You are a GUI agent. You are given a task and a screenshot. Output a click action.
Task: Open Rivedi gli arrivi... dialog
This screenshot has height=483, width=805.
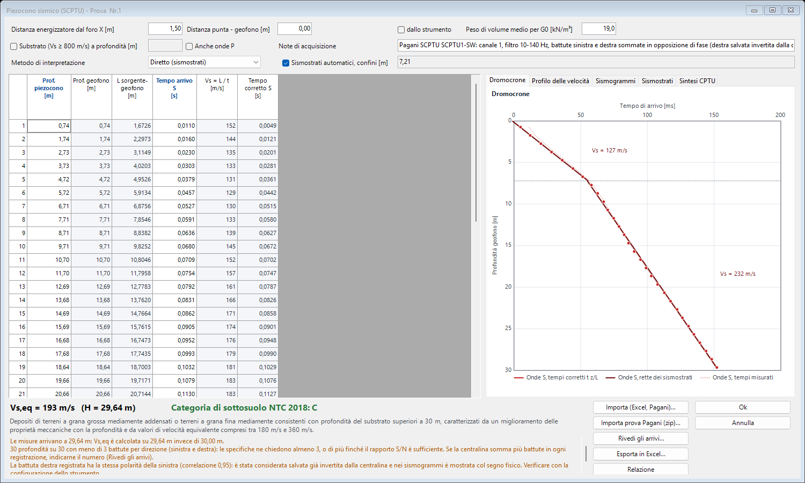pos(641,438)
